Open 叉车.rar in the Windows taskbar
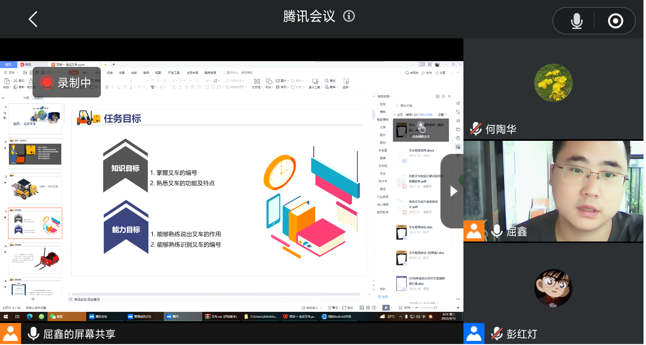Viewport: 646px width, 345px height. tap(222, 316)
